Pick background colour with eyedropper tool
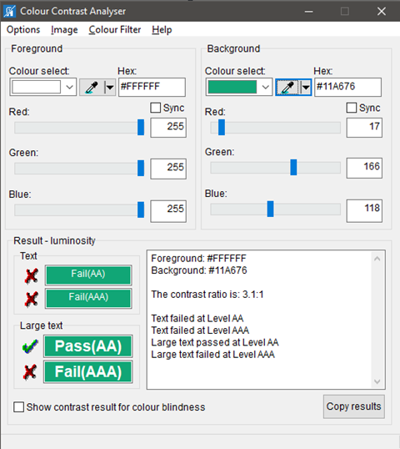Viewport: 400px width, 449px height. (x=287, y=88)
